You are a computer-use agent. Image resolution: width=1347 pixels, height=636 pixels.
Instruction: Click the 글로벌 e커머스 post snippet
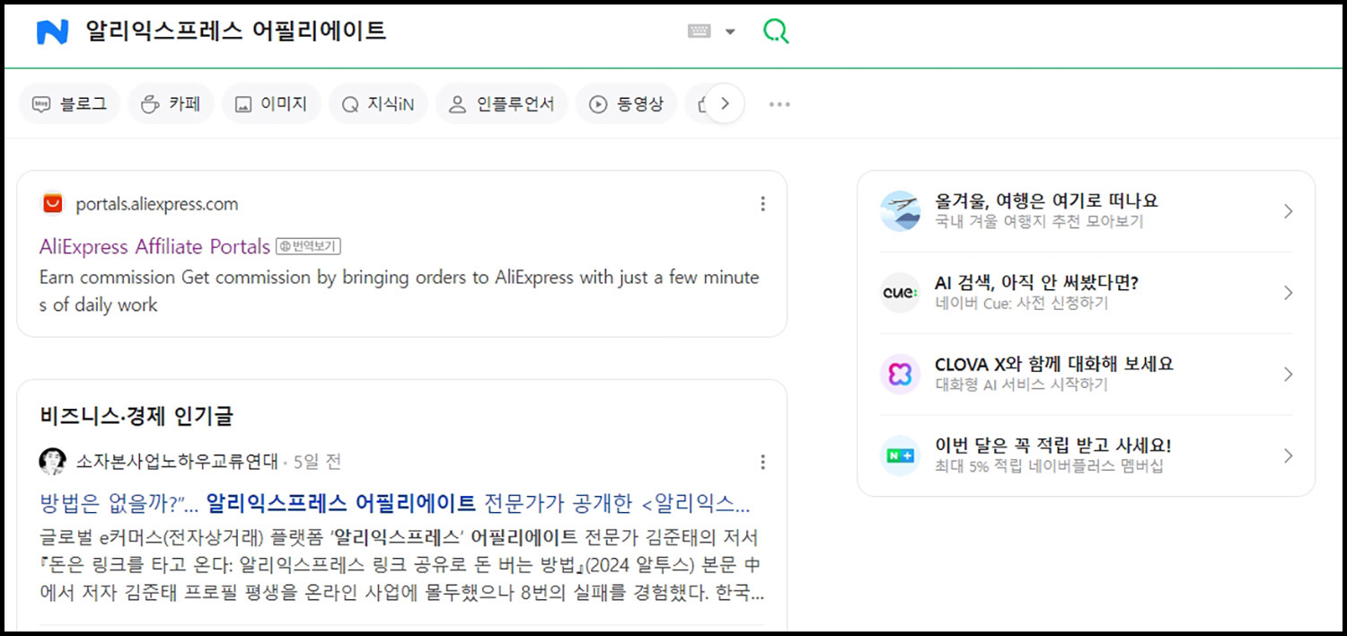tap(402, 566)
